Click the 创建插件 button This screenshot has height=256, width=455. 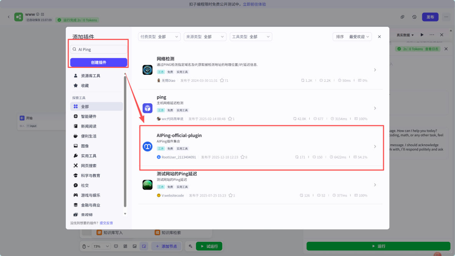[98, 62]
